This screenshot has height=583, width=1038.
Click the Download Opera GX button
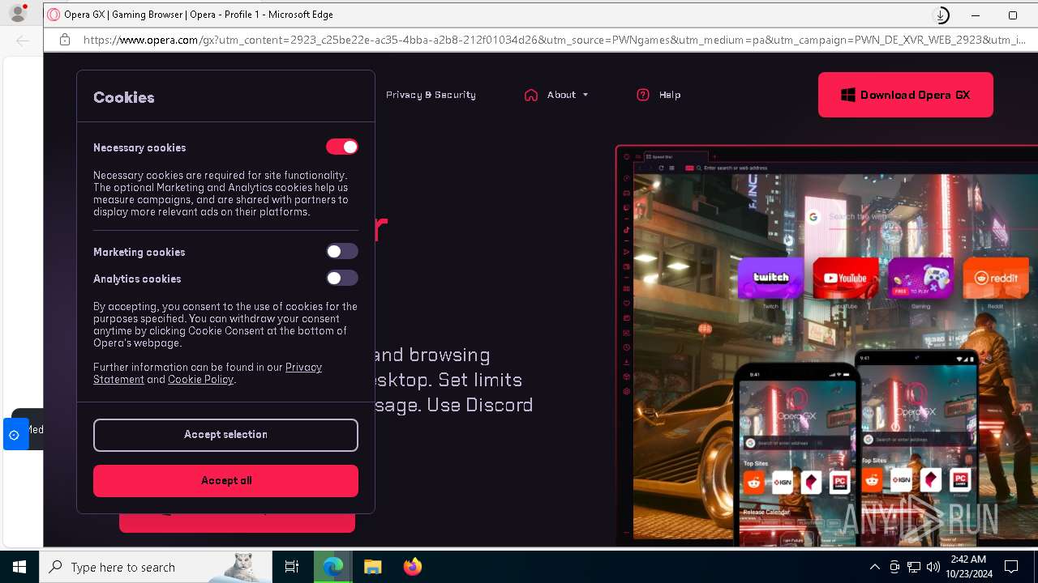tap(906, 95)
